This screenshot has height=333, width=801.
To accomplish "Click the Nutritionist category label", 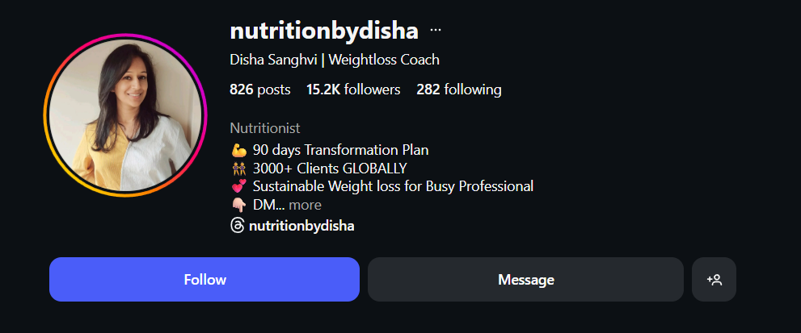I will pyautogui.click(x=265, y=128).
